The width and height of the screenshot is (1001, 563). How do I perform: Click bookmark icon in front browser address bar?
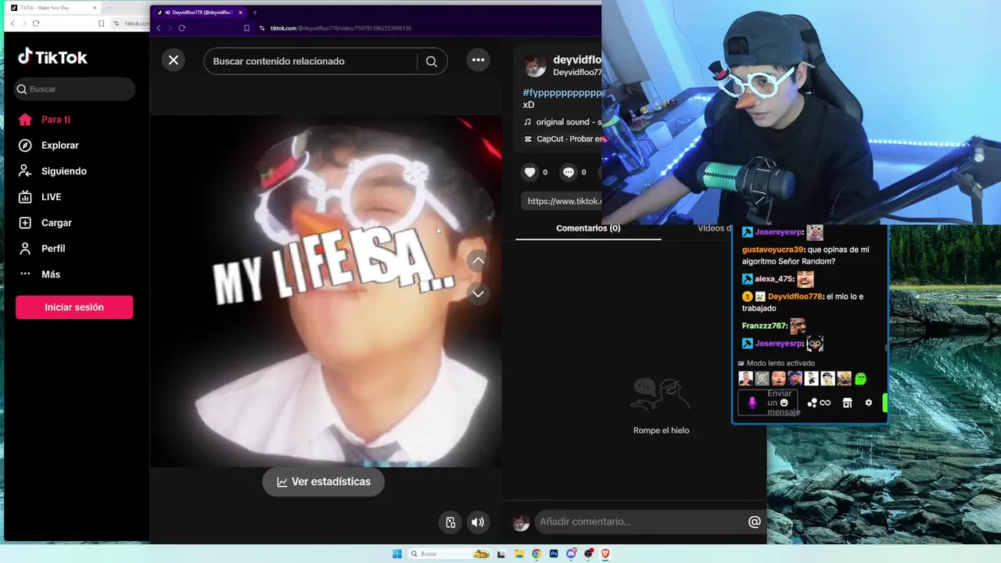point(247,28)
